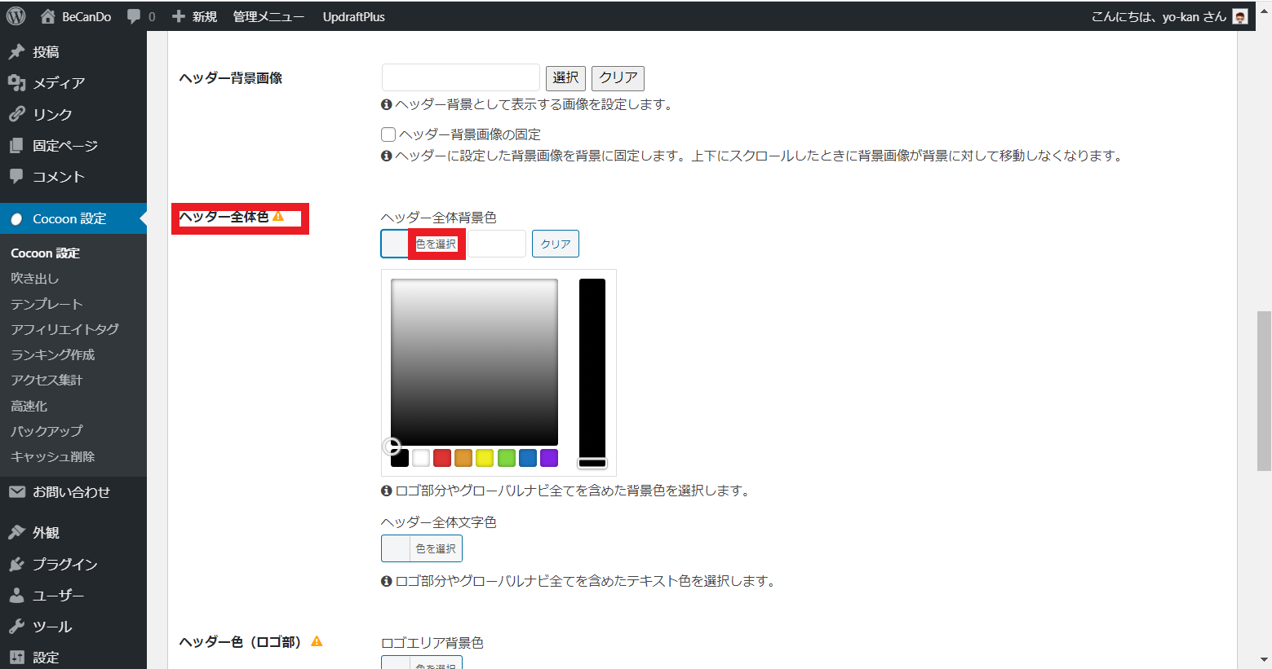Open 管理メニュー in the admin bar
Screen dimensions: 1272x669
point(268,16)
